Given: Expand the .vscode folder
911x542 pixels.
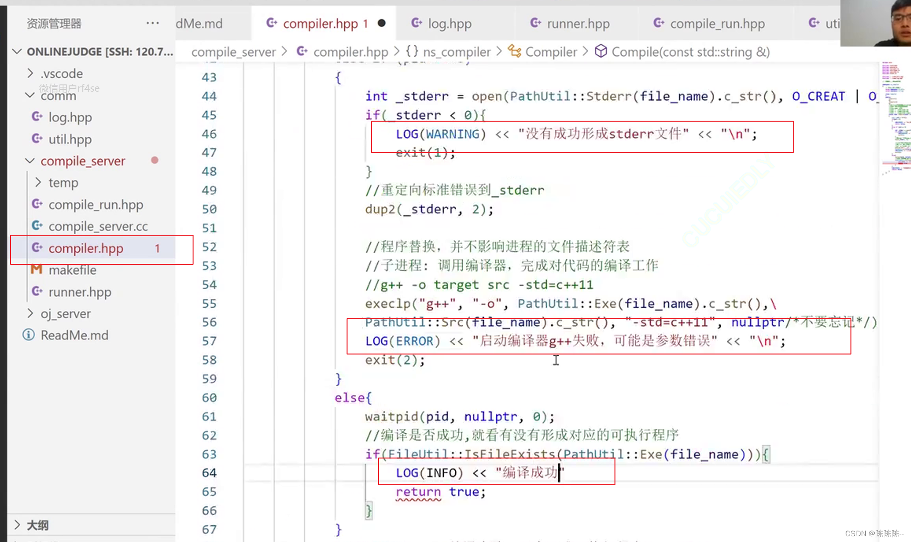Looking at the screenshot, I should pos(30,73).
